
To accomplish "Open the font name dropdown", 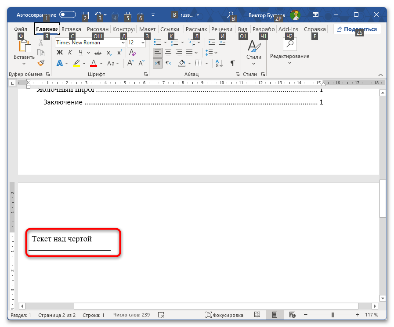I will [123, 43].
